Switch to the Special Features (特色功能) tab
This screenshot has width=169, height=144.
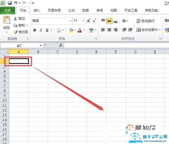point(151,10)
